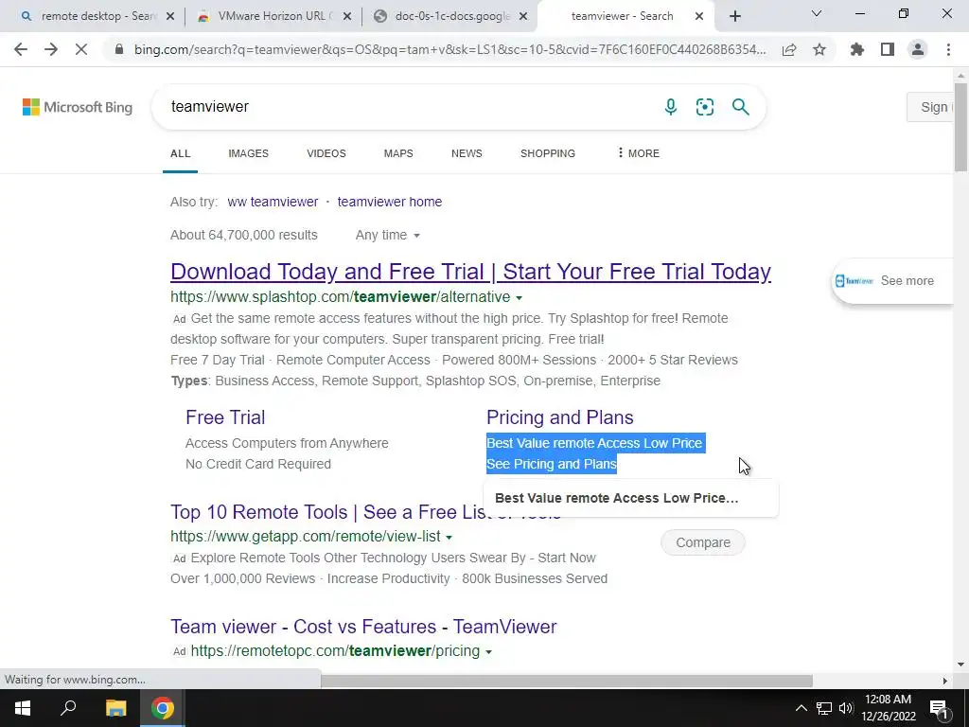Click the teamviewer home suggestion

(389, 202)
